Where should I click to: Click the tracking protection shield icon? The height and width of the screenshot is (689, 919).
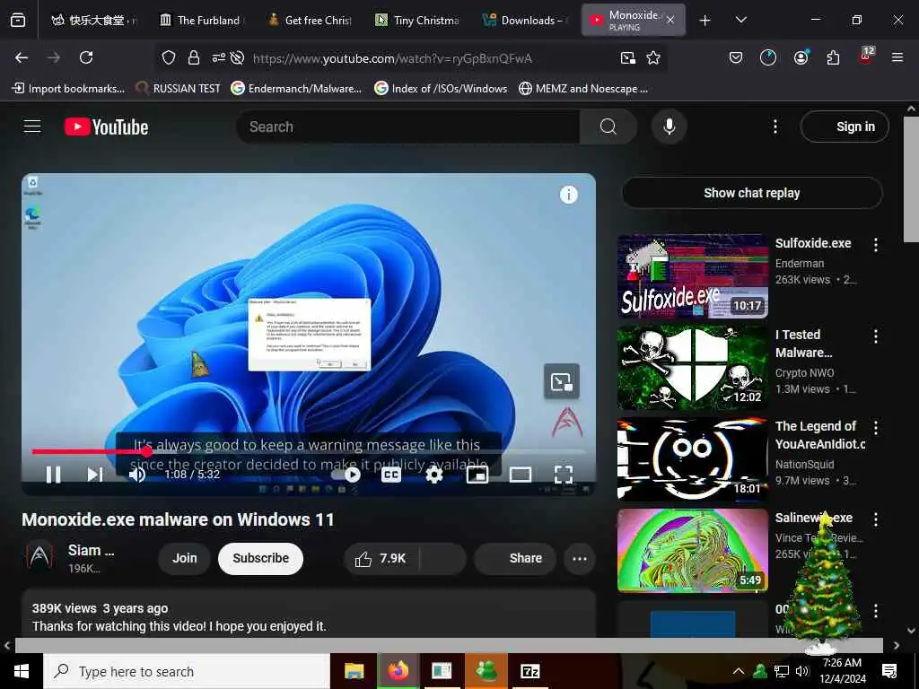pos(169,57)
